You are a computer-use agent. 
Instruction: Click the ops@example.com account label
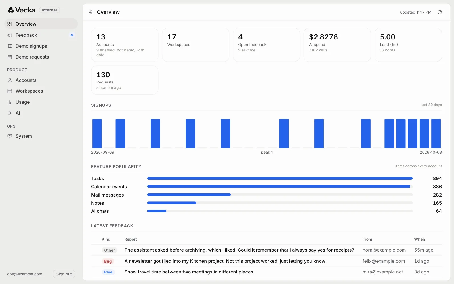[x=25, y=274]
